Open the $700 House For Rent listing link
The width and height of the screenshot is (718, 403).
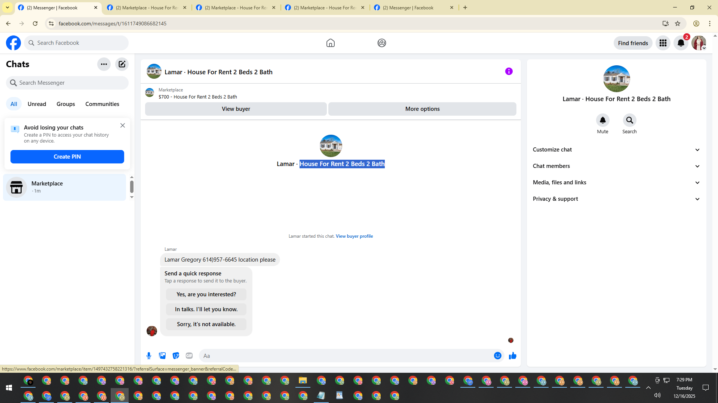(x=198, y=97)
